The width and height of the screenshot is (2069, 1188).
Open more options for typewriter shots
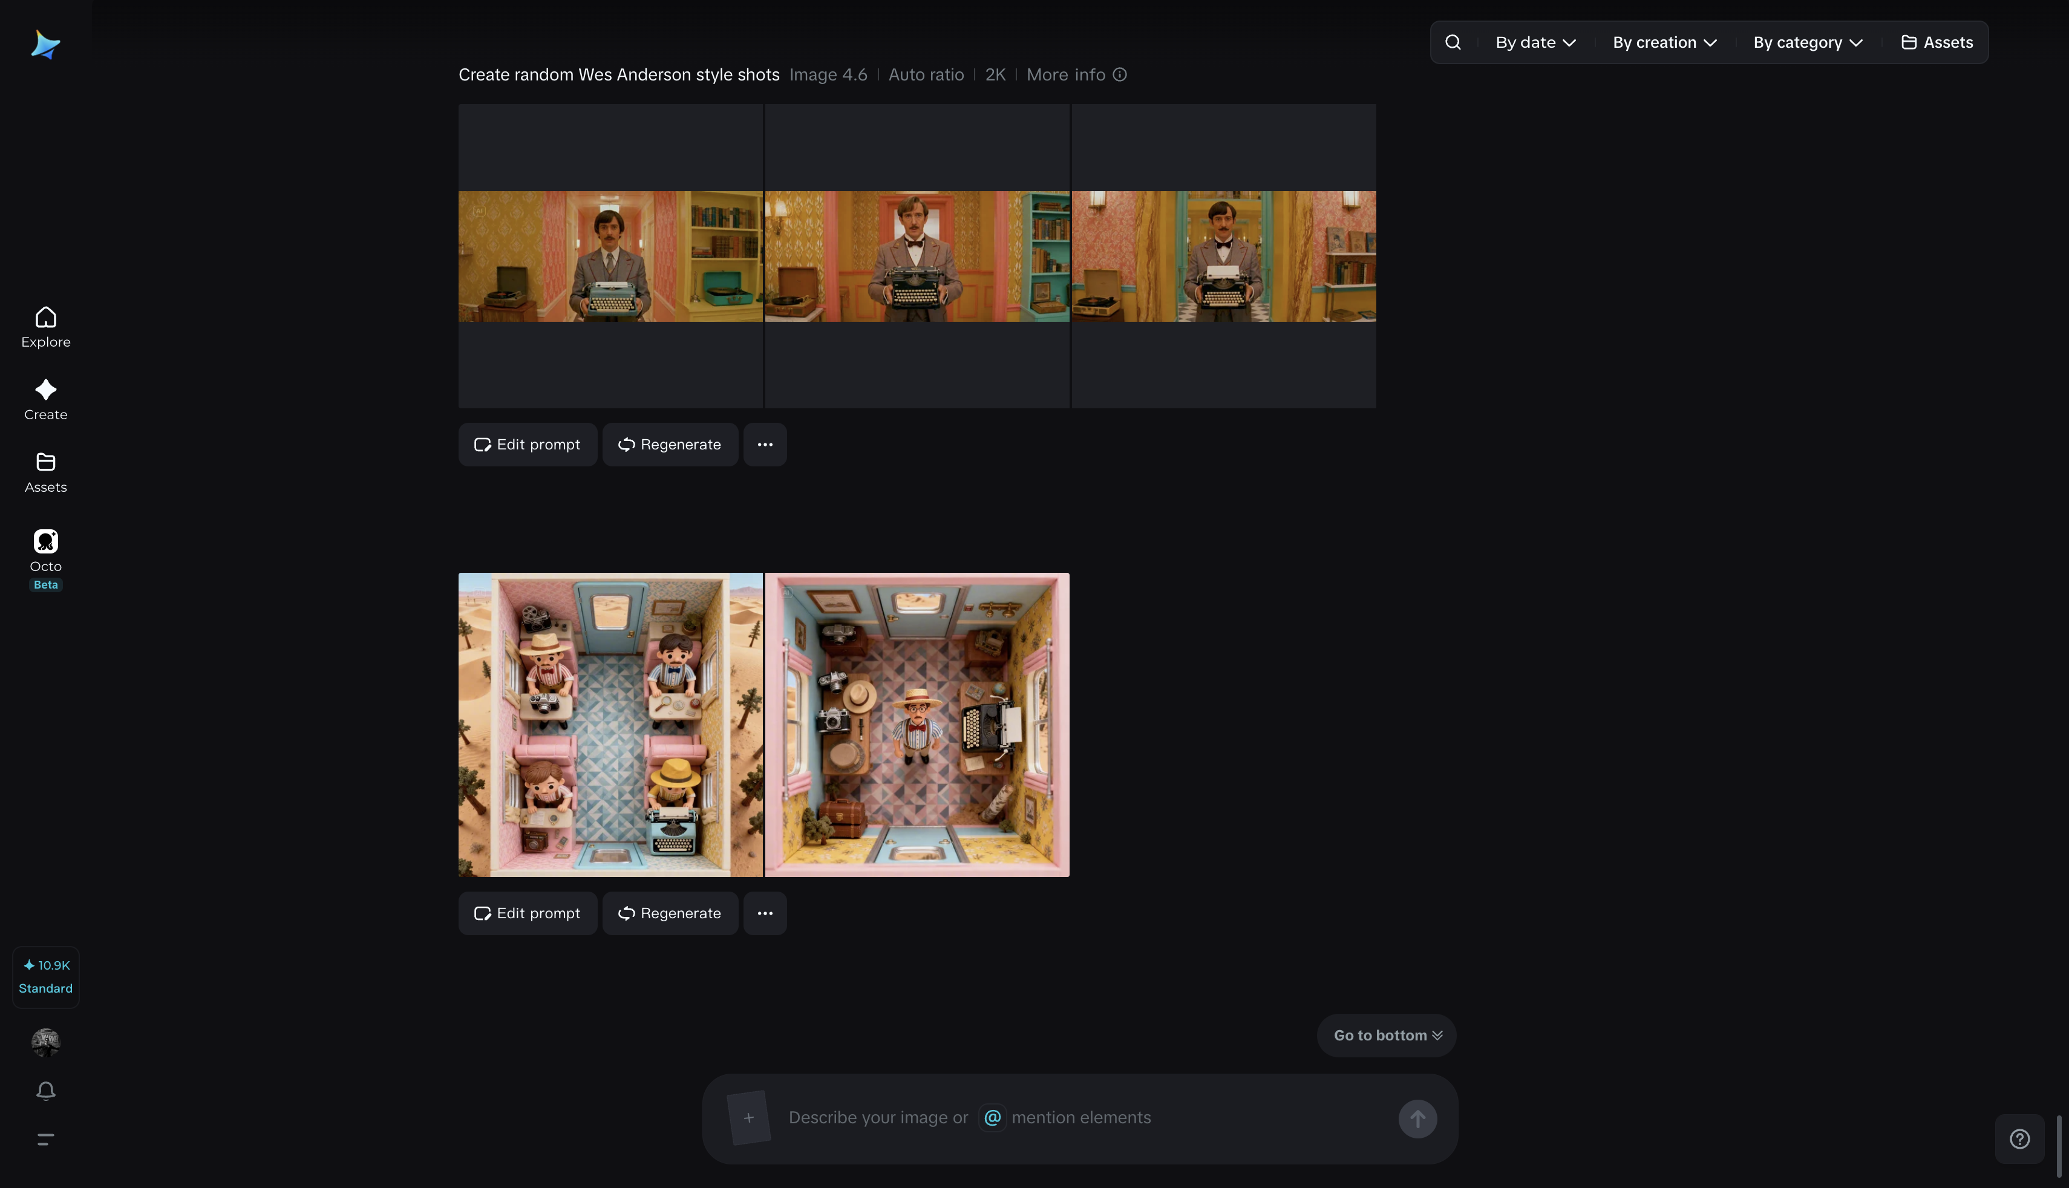point(765,445)
